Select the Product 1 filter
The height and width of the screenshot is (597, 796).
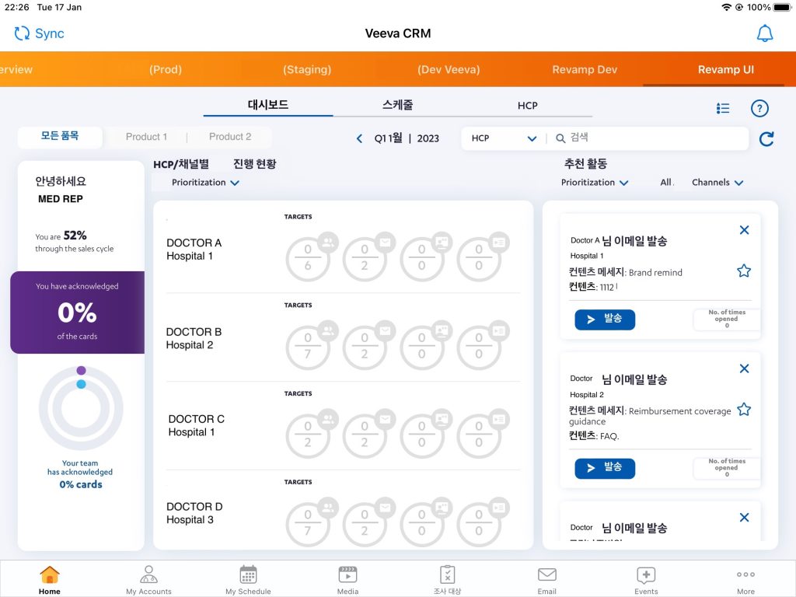coord(146,137)
